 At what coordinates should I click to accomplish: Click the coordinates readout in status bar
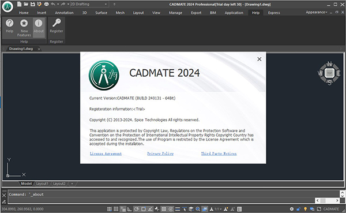(22, 209)
